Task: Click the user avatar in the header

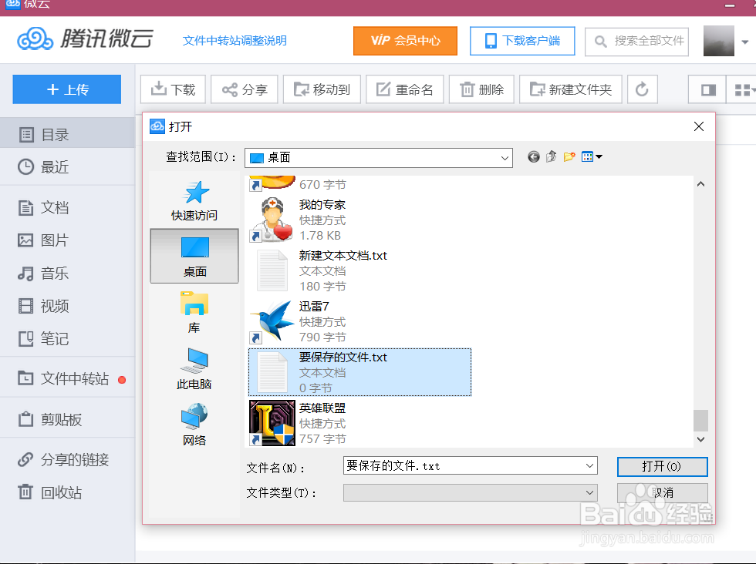Action: click(718, 41)
